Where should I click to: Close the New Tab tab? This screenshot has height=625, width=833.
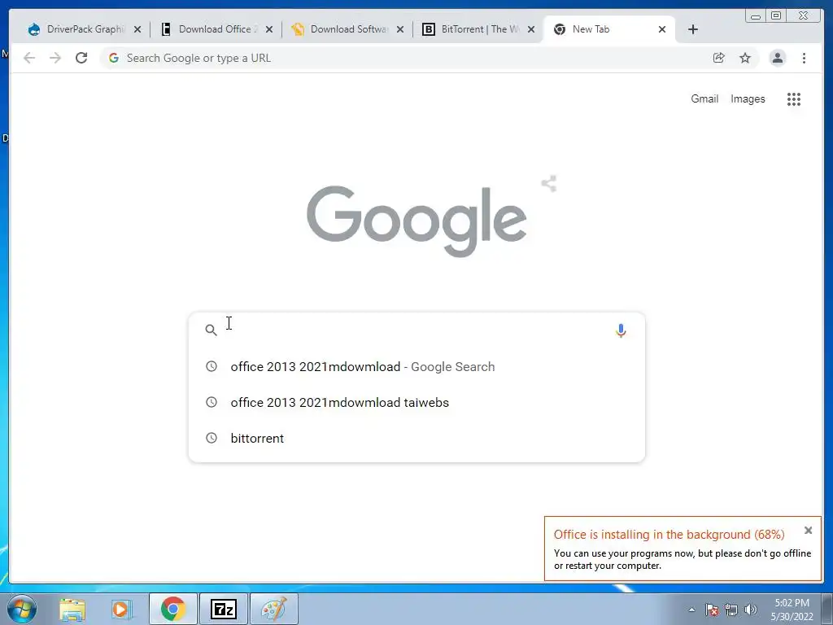[x=662, y=30]
